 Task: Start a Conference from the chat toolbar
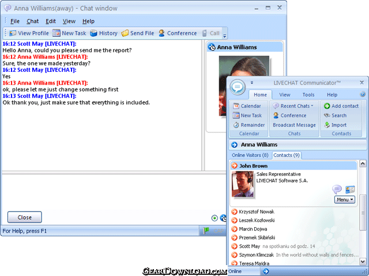[x=178, y=33]
